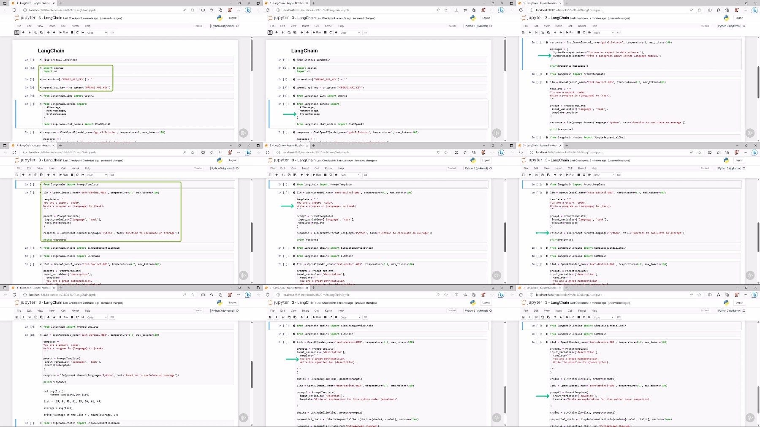Screen dimensions: 760x427
Task: Open tab actions menu in the middle-center window
Action: [x=258, y=145]
